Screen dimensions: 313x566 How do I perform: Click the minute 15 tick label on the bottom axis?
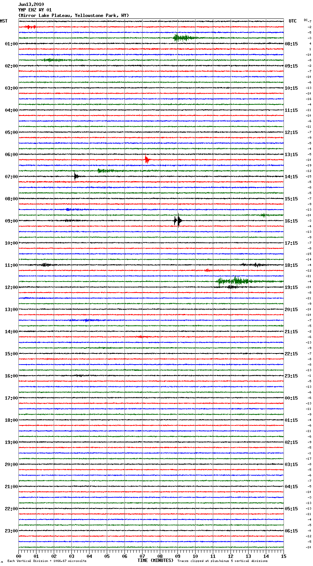[x=284, y=556]
